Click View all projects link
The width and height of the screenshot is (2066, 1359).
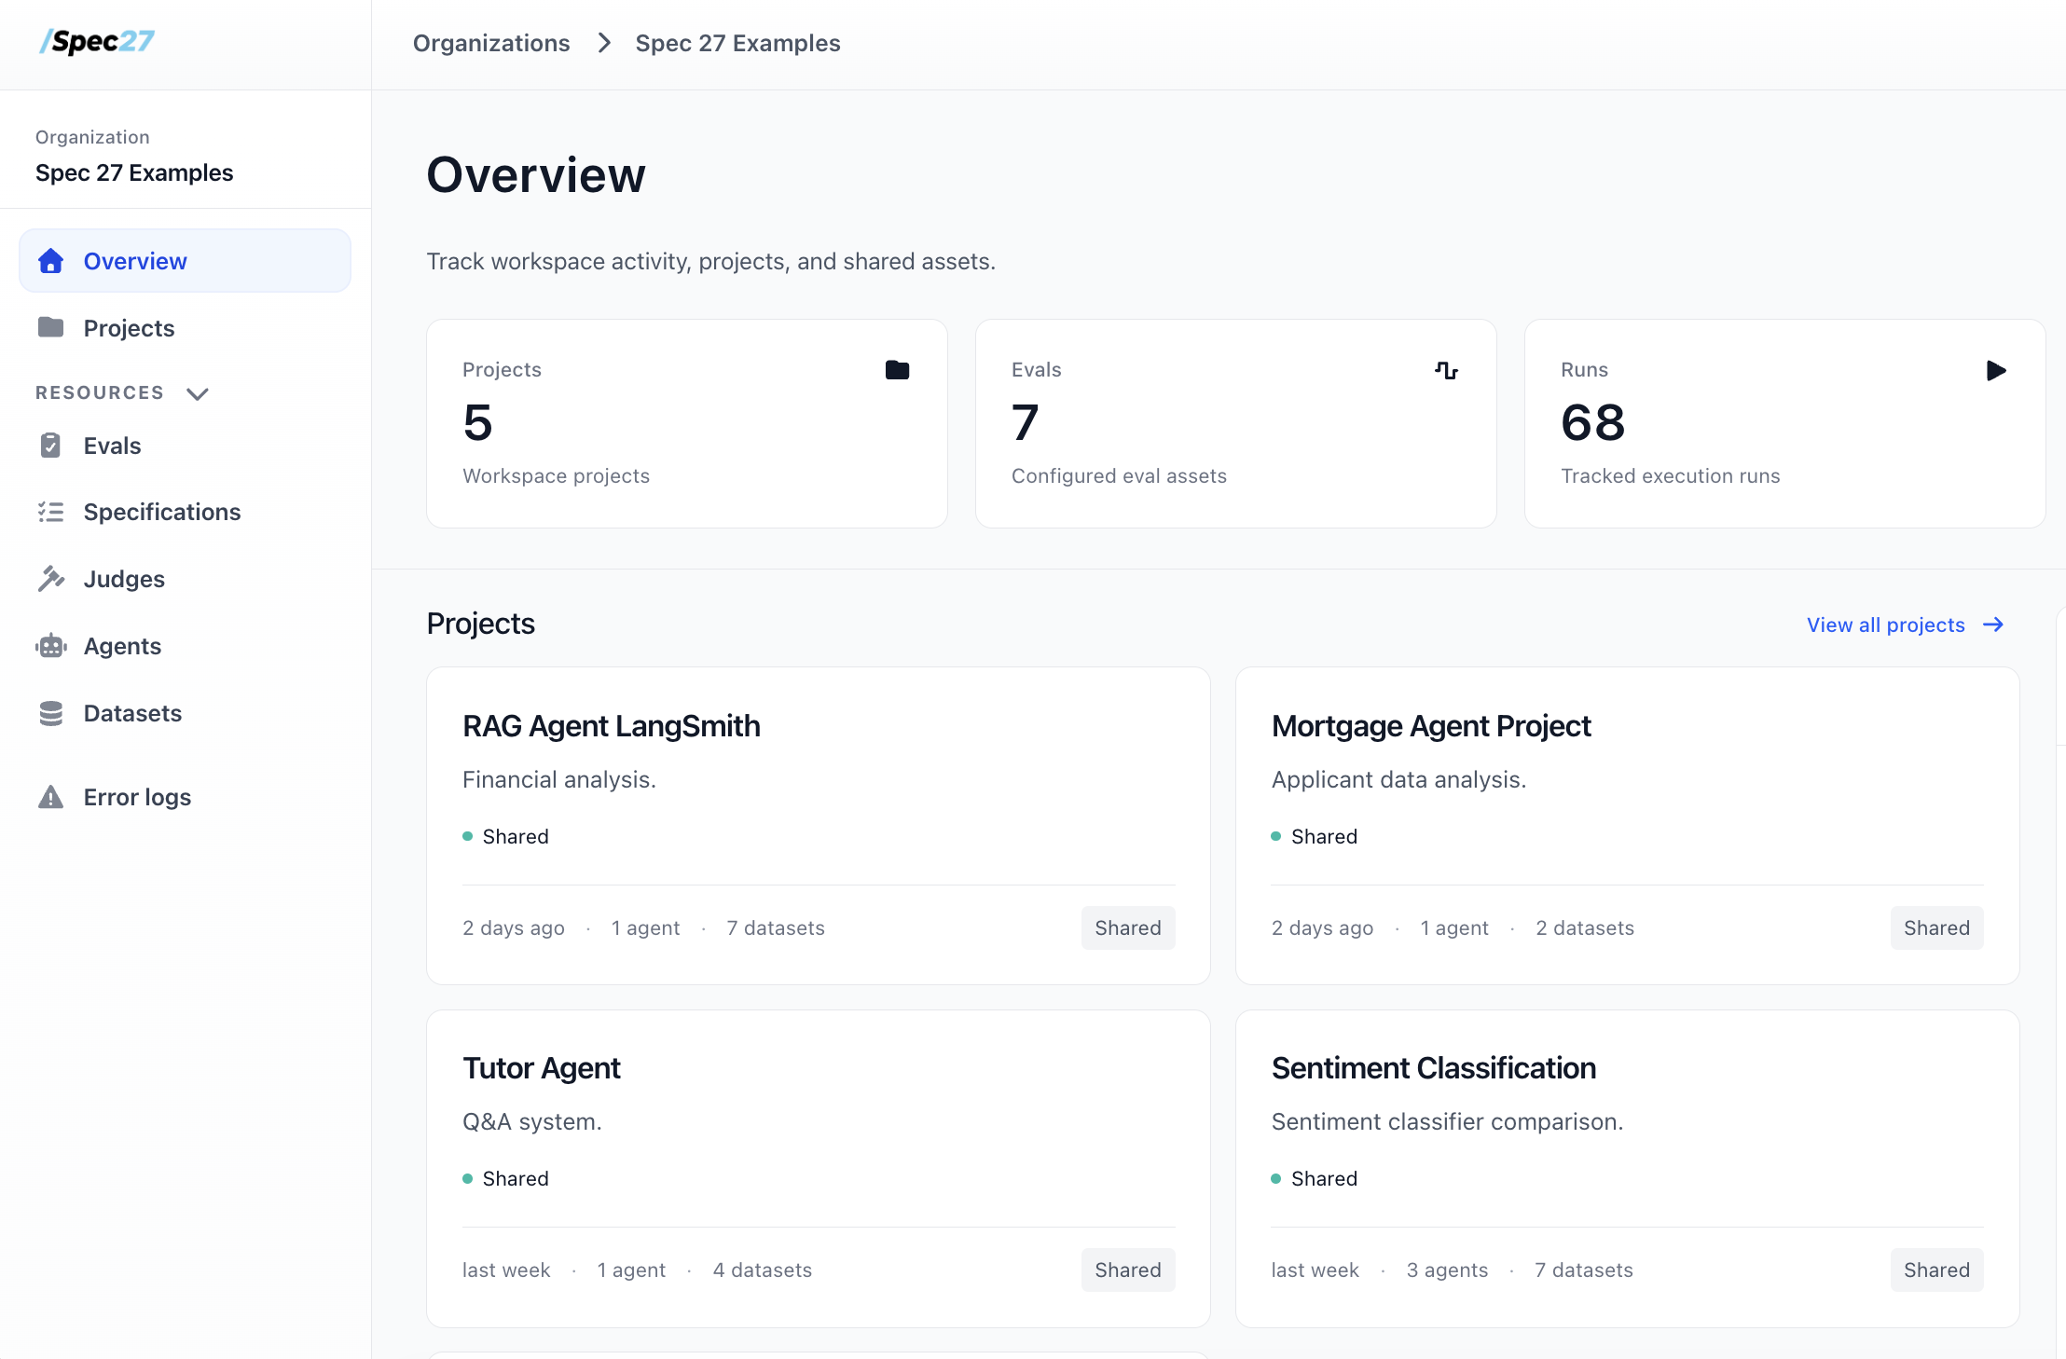pos(1905,625)
